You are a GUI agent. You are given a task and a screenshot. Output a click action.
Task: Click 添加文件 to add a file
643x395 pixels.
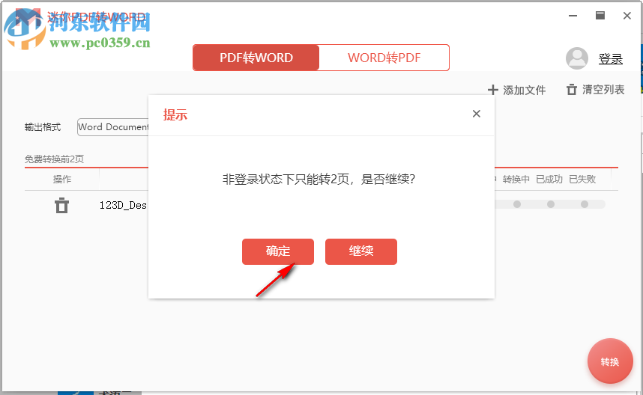516,90
